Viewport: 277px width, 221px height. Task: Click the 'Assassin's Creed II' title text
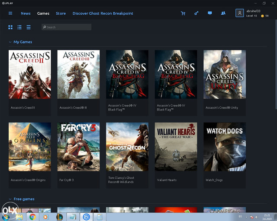[23, 107]
